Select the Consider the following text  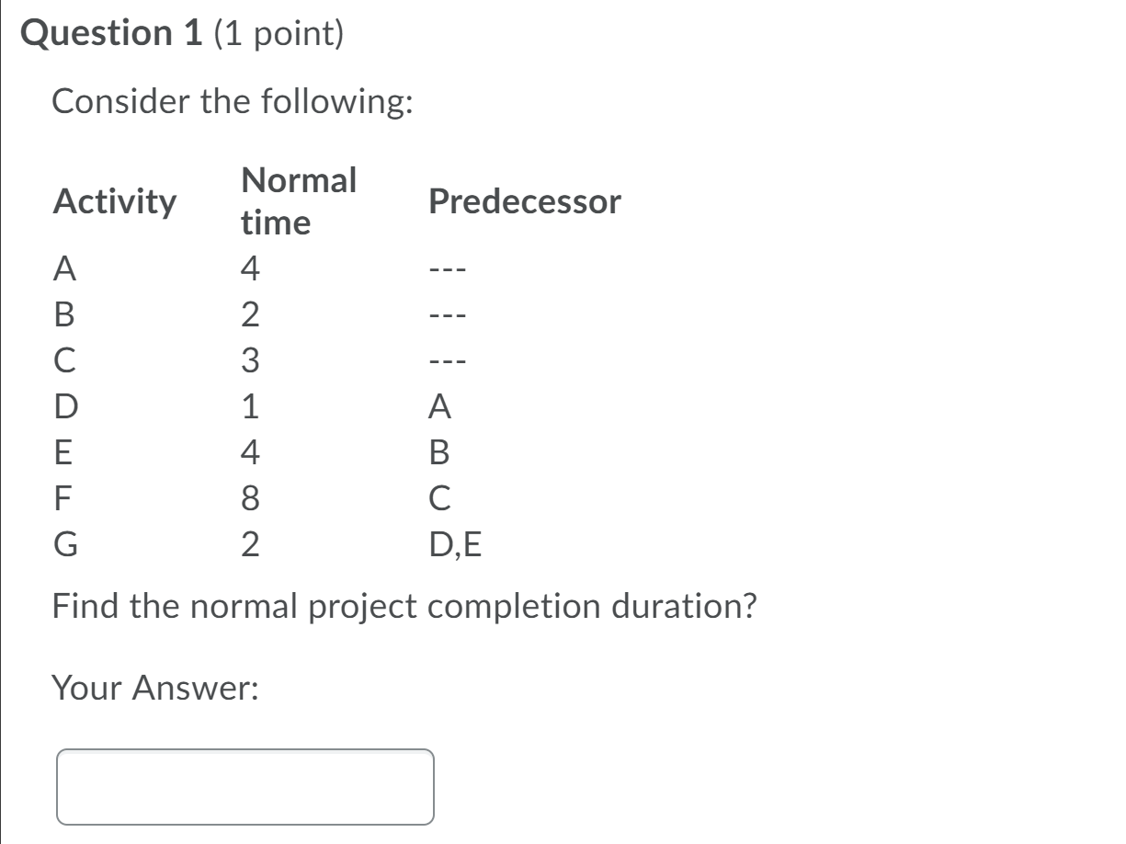pos(233,101)
